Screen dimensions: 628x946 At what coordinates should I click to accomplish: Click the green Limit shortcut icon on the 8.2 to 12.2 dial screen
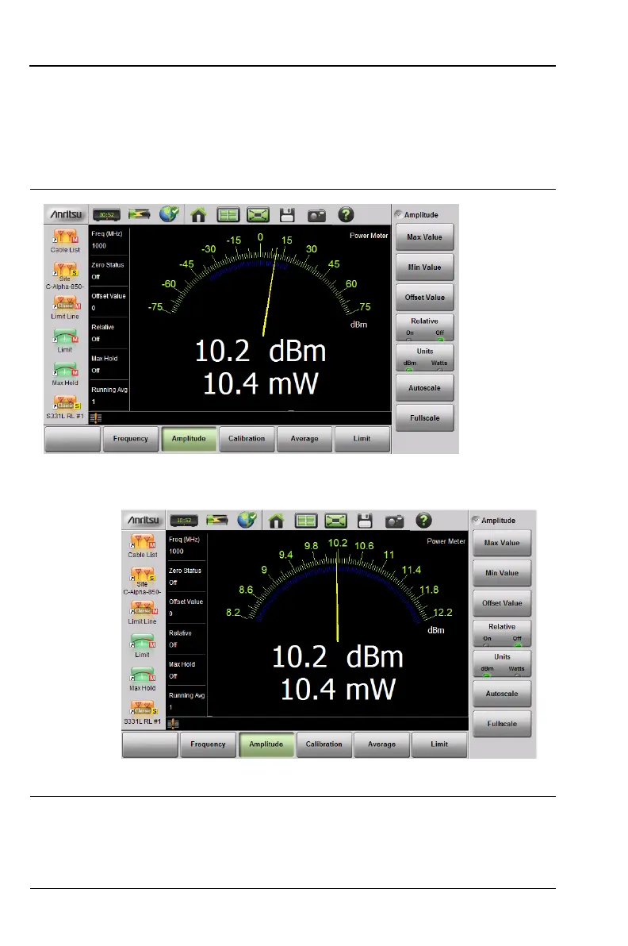(142, 646)
